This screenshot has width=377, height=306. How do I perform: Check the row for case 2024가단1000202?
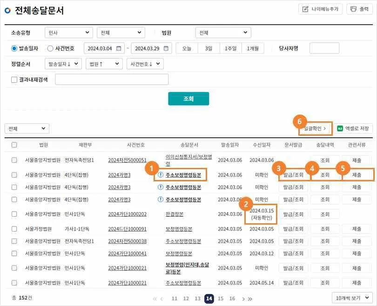point(14,214)
